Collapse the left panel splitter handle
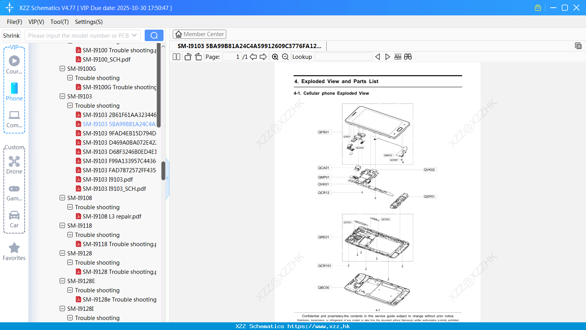 [x=167, y=178]
